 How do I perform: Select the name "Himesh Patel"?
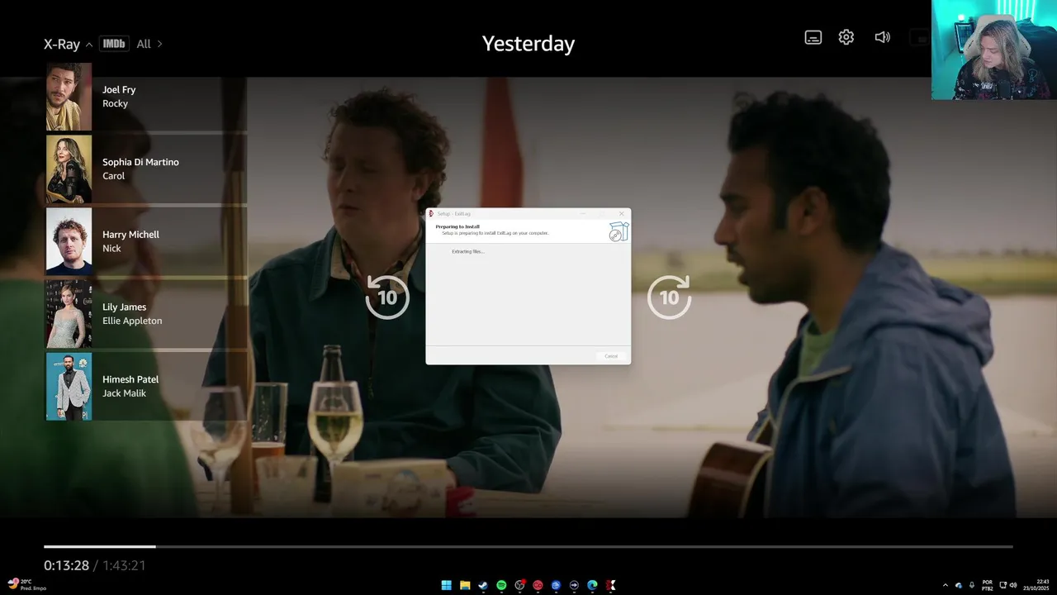130,379
